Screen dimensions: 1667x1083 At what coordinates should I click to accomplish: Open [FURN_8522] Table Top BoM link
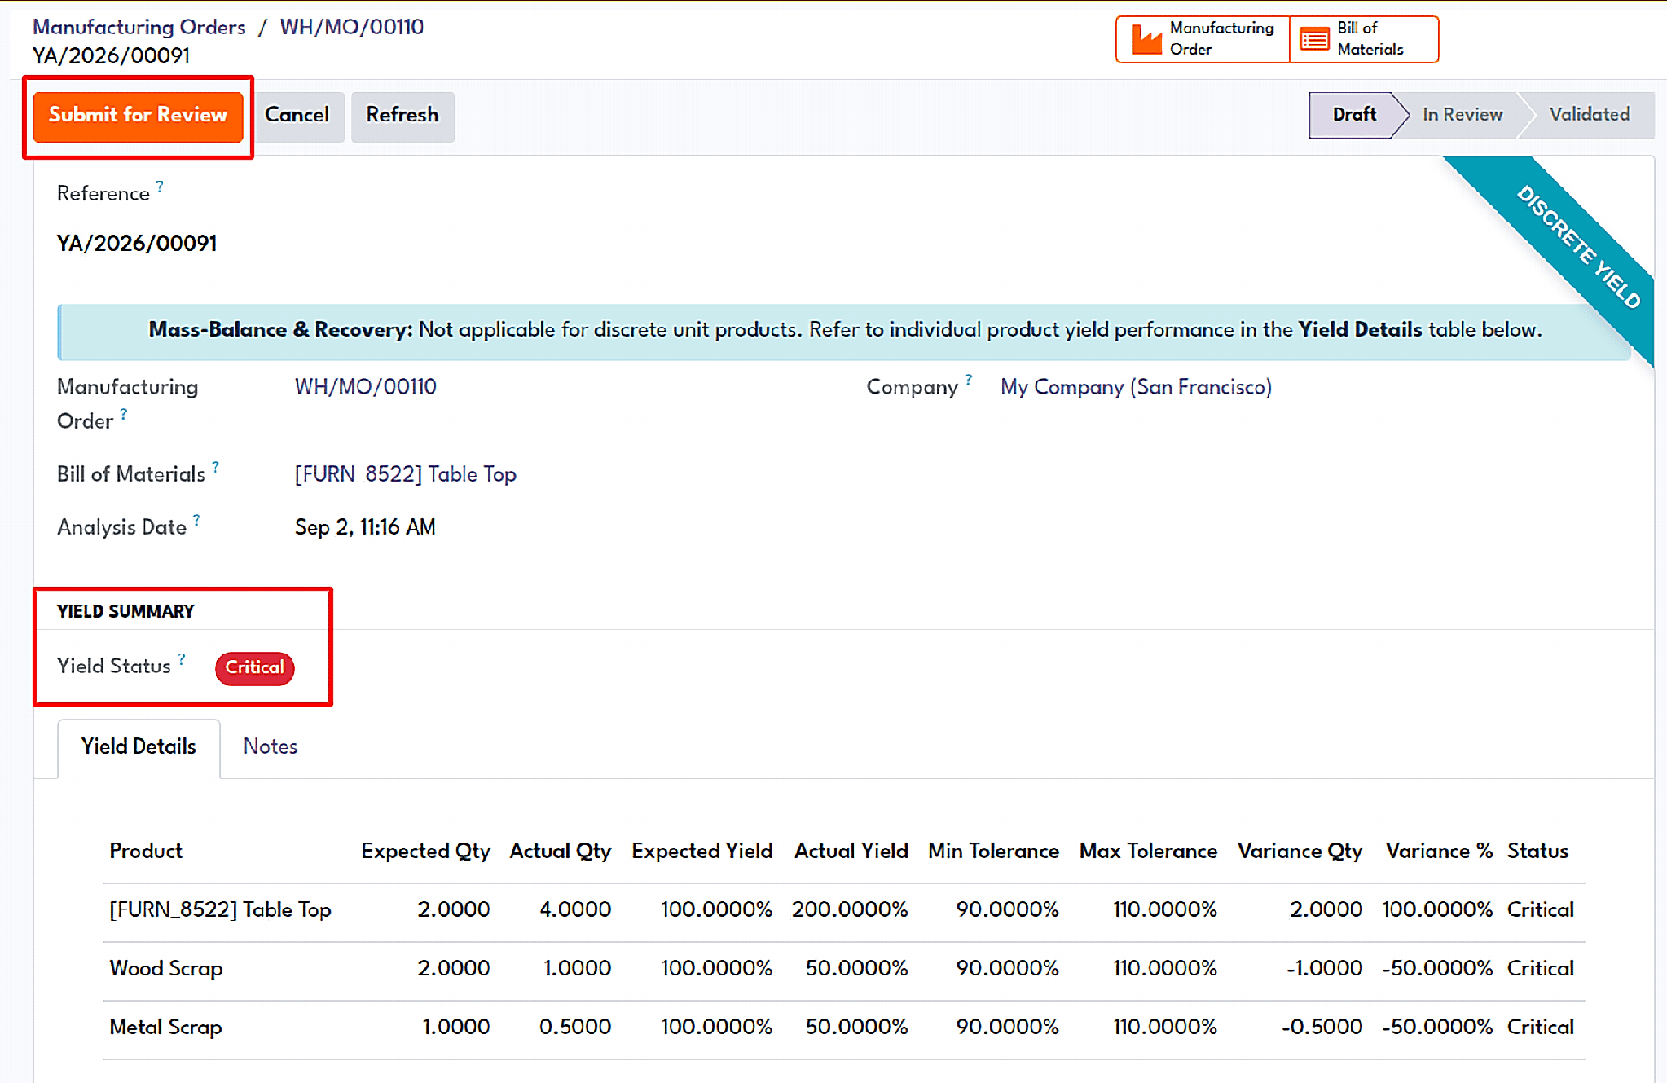[x=406, y=474]
